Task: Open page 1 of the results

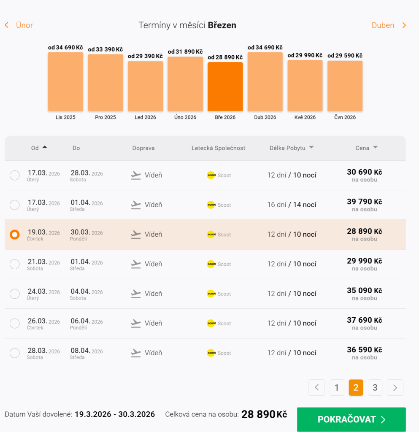Action: pos(337,387)
